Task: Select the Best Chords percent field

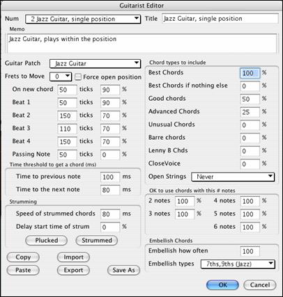Action: click(250, 73)
